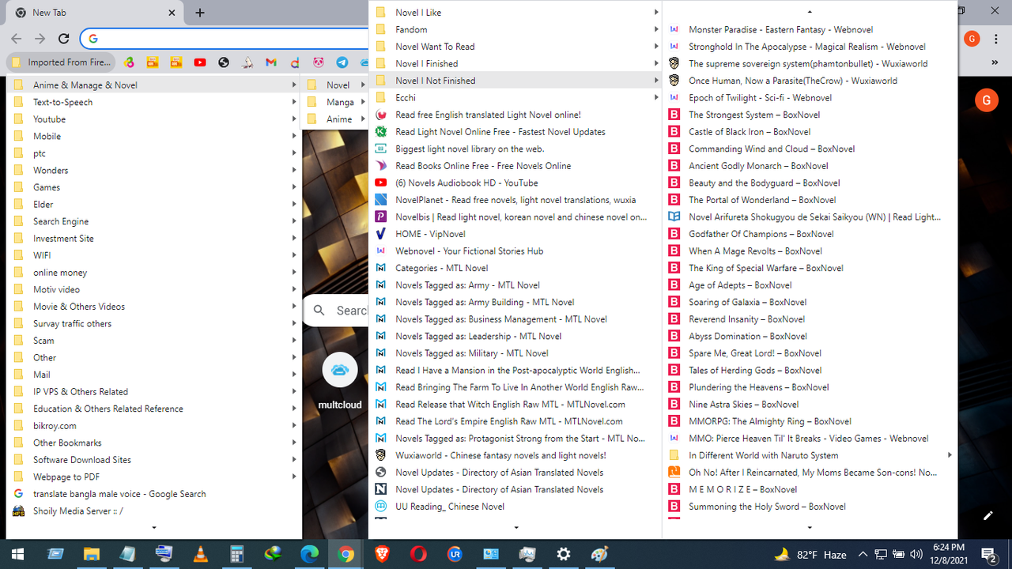This screenshot has height=569, width=1012.
Task: Open VLC media player from taskbar
Action: tap(200, 554)
